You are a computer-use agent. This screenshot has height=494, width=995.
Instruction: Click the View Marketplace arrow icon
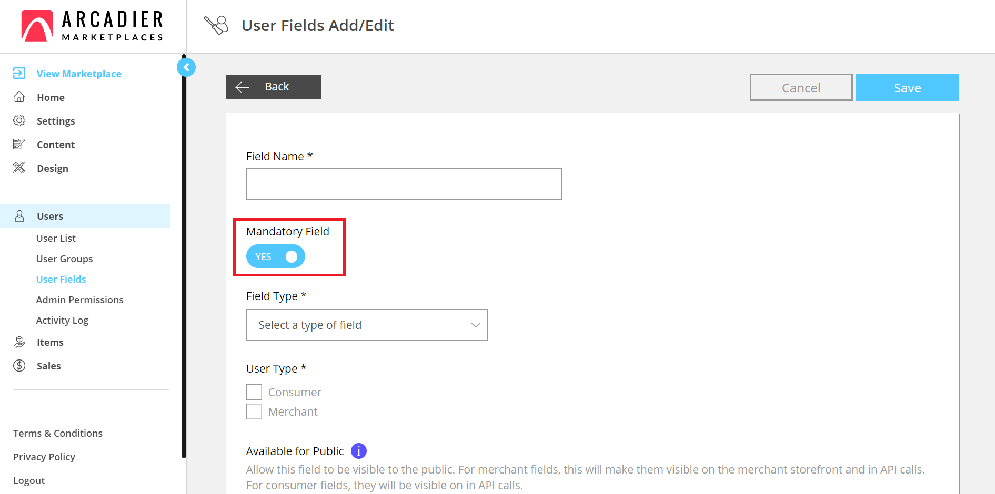pyautogui.click(x=19, y=73)
